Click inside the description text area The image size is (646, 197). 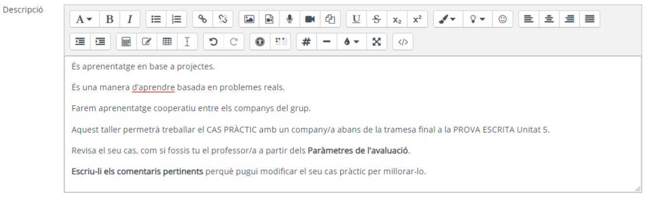[x=352, y=124]
